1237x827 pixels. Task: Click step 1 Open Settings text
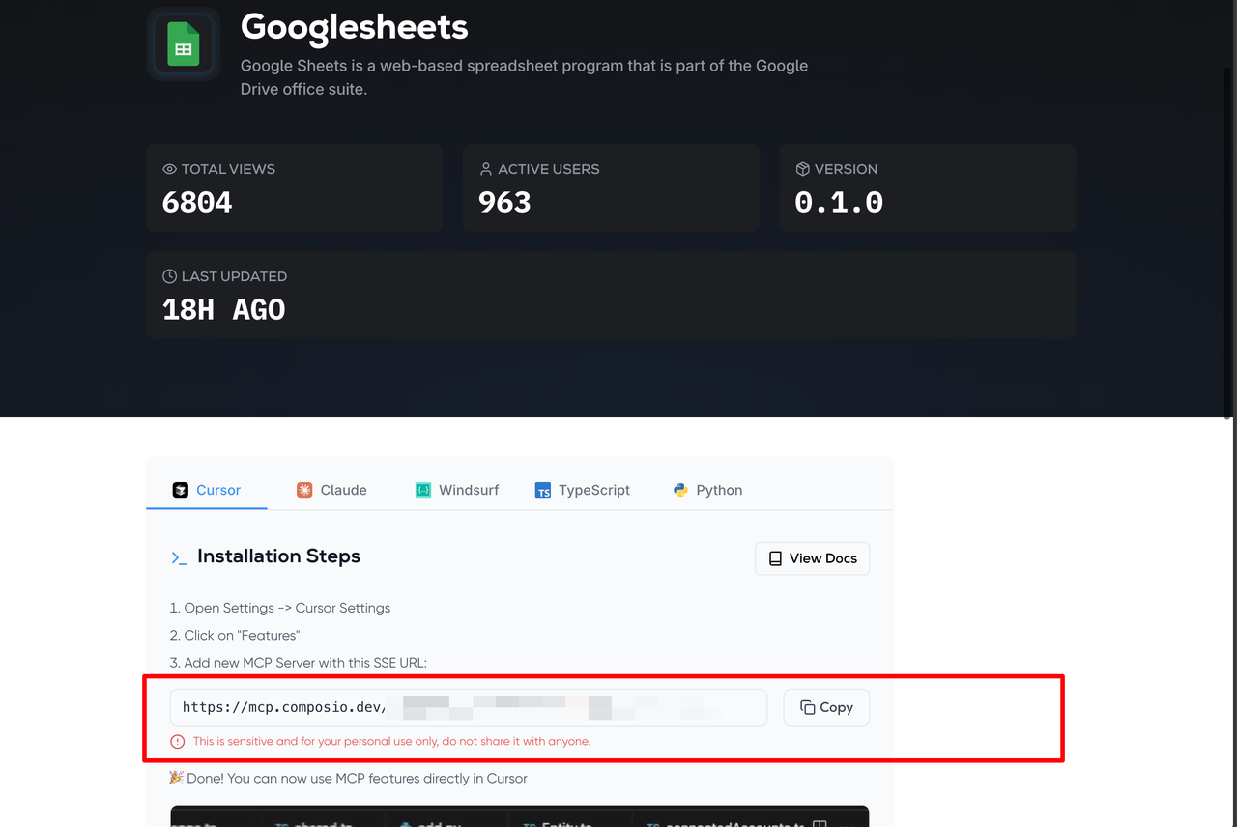tap(280, 608)
